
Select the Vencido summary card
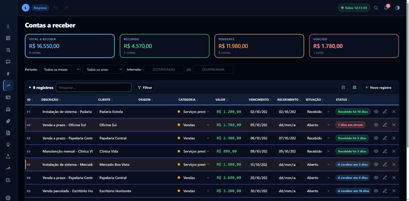tap(354, 46)
